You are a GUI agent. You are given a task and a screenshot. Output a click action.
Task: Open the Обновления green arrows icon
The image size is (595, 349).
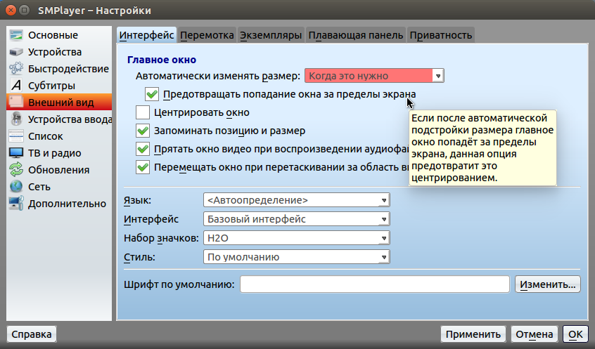coord(16,170)
